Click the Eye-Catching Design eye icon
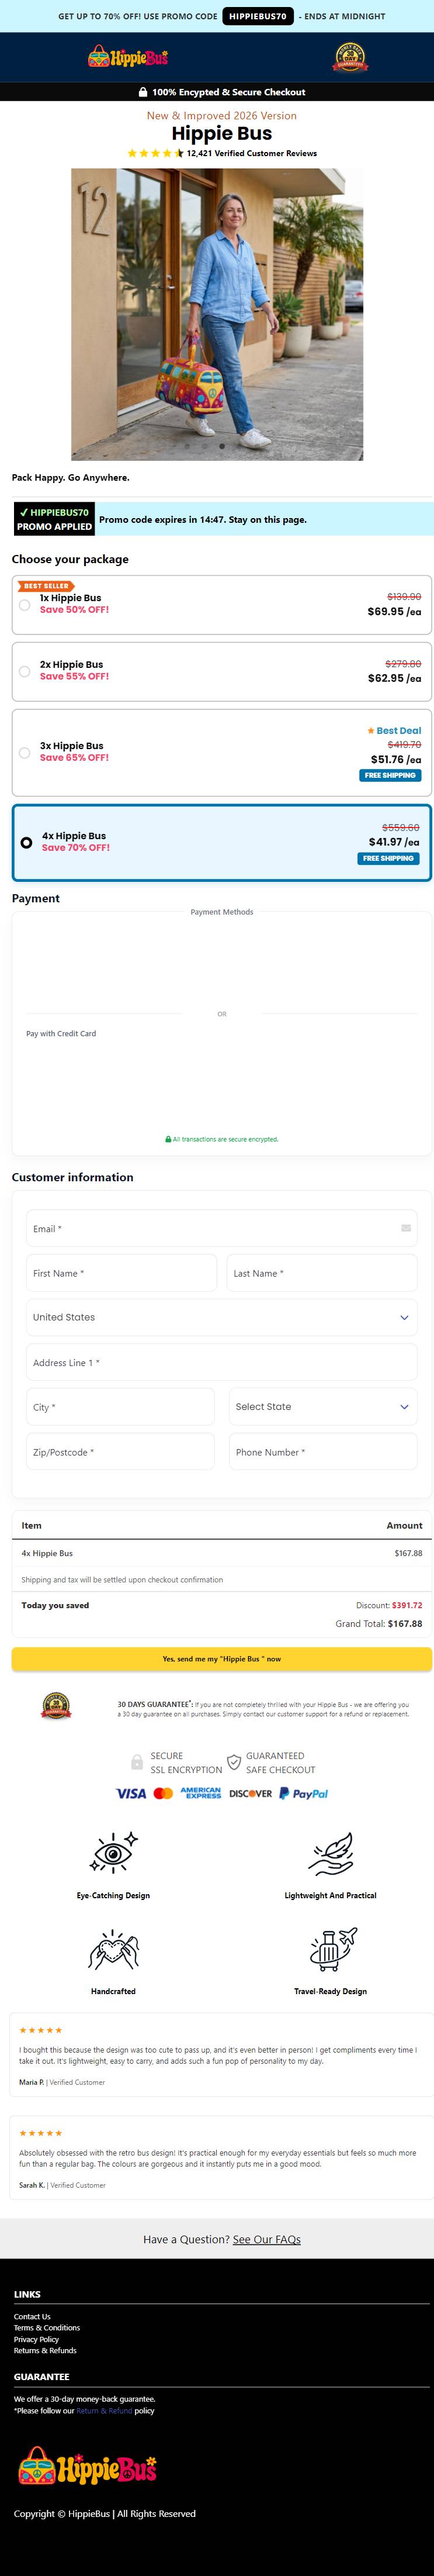The height and width of the screenshot is (2576, 434). pyautogui.click(x=113, y=1853)
